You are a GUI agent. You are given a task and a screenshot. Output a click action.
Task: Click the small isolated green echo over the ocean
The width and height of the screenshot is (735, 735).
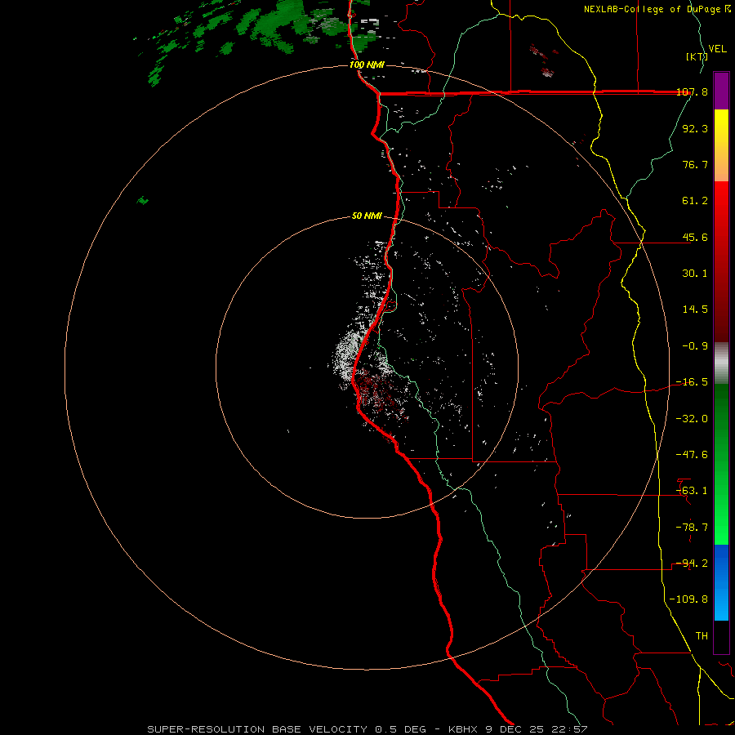143,201
